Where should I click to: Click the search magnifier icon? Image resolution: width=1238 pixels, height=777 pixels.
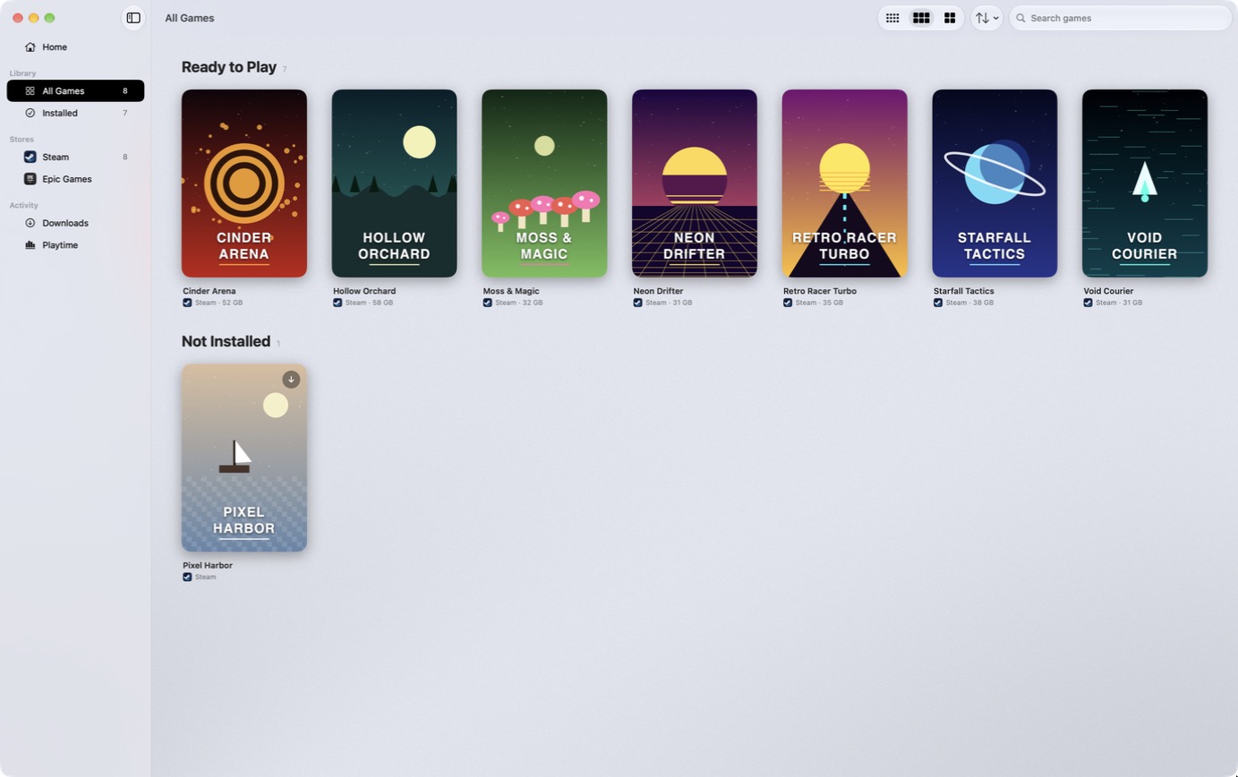(1020, 18)
